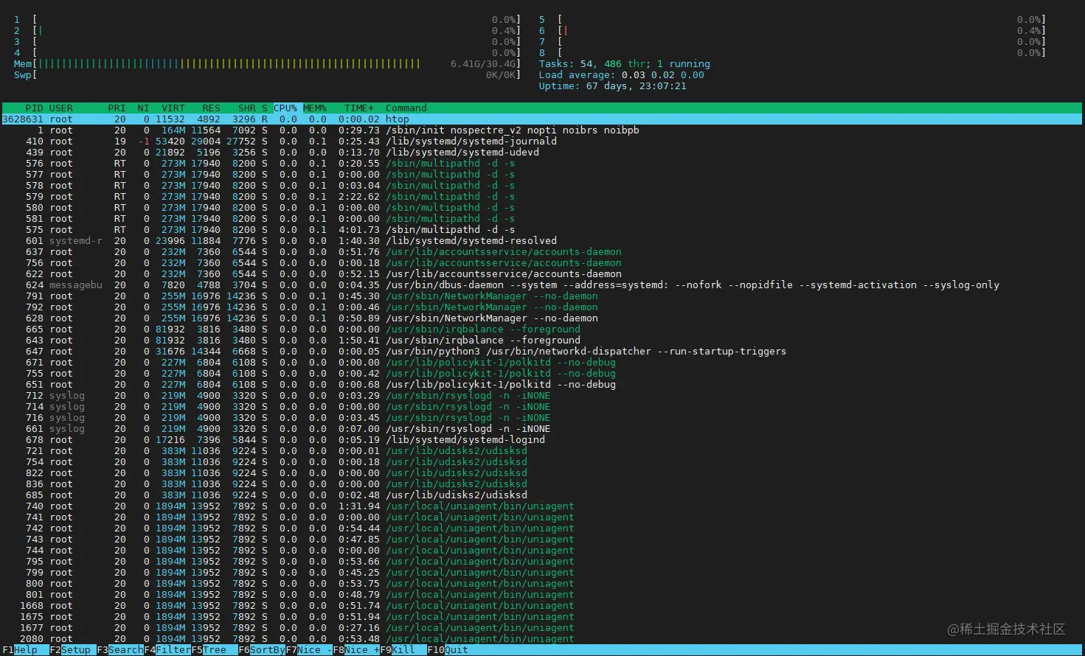Viewport: 1085px width, 656px height.
Task: Select multipathd thread PID 579
Action: [542, 197]
